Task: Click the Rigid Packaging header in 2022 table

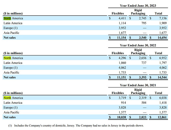Action: point(138,52)
